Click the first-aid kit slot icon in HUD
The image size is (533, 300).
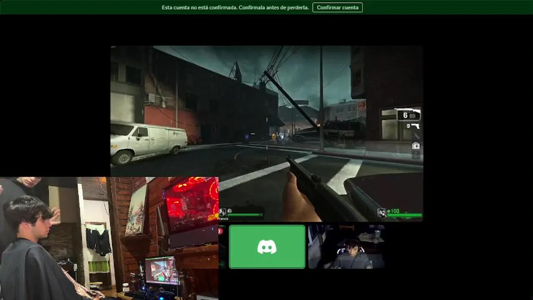click(x=416, y=146)
